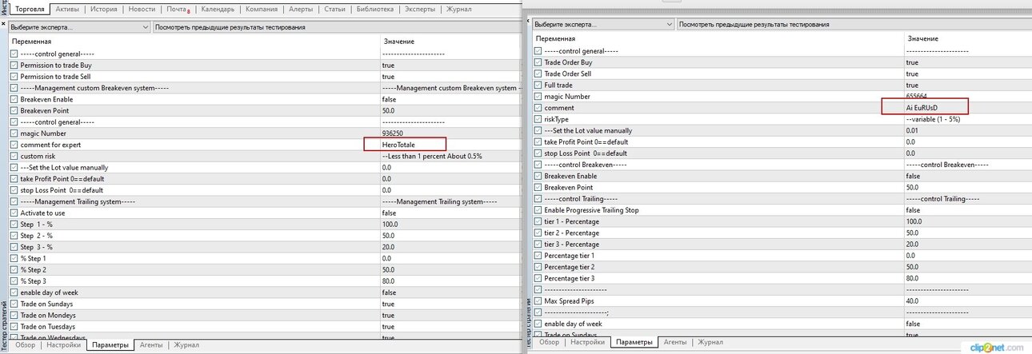Click previous test results field in left window
The height and width of the screenshot is (354, 1032).
click(x=336, y=26)
